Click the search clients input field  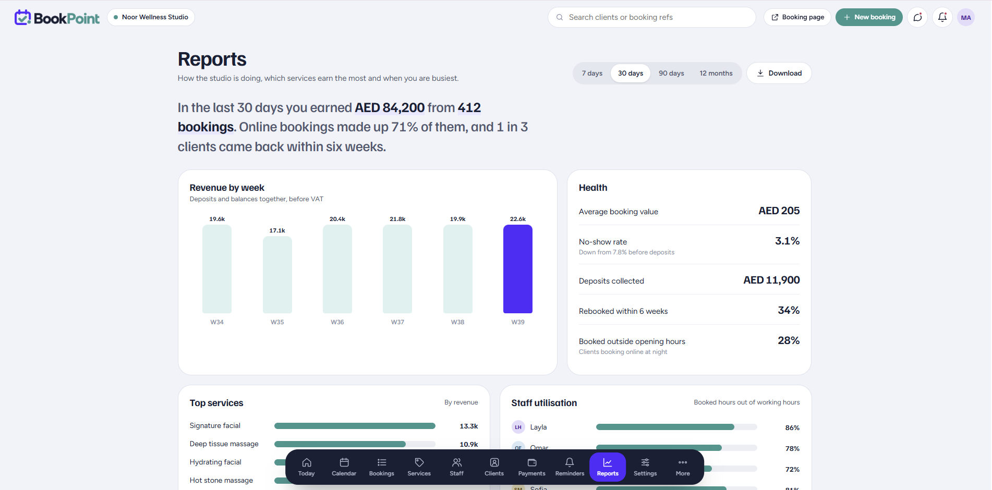click(652, 17)
